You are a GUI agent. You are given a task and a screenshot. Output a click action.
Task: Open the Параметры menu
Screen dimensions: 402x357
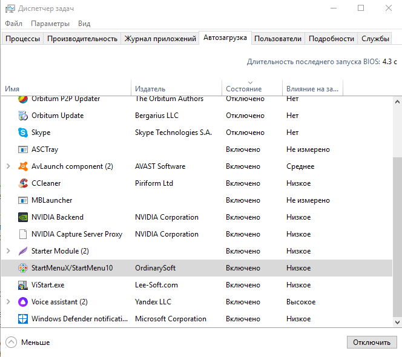(50, 24)
